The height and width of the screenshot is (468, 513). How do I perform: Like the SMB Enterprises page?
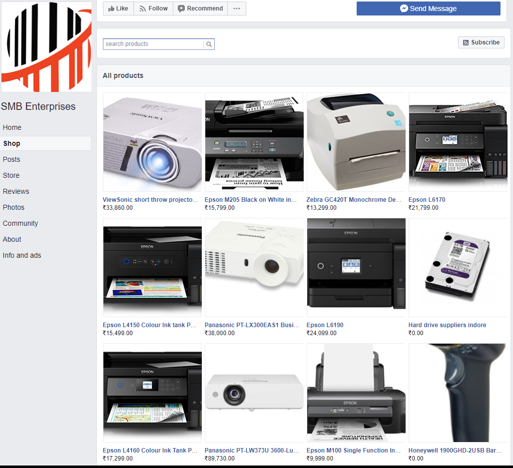coord(118,8)
